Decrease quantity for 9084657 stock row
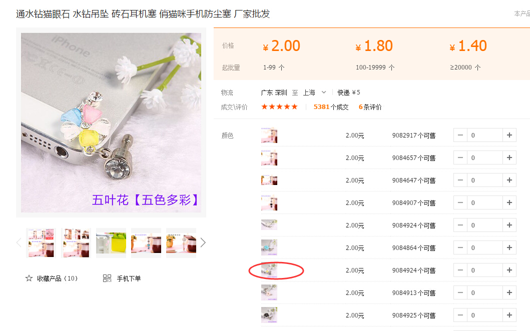The height and width of the screenshot is (331, 530). [x=460, y=157]
